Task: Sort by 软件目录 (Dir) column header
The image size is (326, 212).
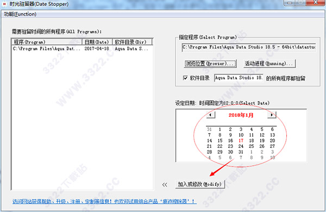Action: (x=132, y=42)
